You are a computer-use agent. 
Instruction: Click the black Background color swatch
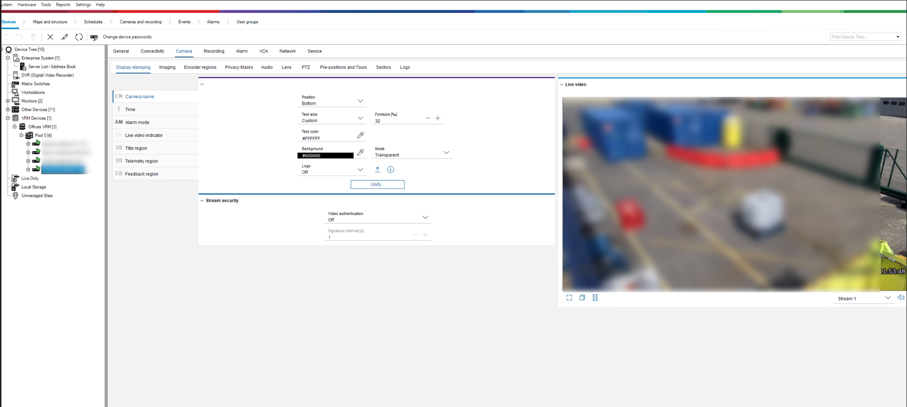click(x=326, y=156)
